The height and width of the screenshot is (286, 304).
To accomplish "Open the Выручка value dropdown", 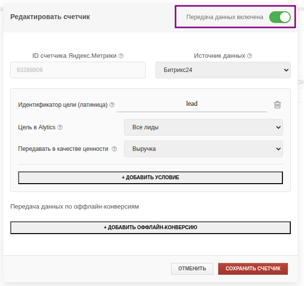I will click(x=203, y=149).
